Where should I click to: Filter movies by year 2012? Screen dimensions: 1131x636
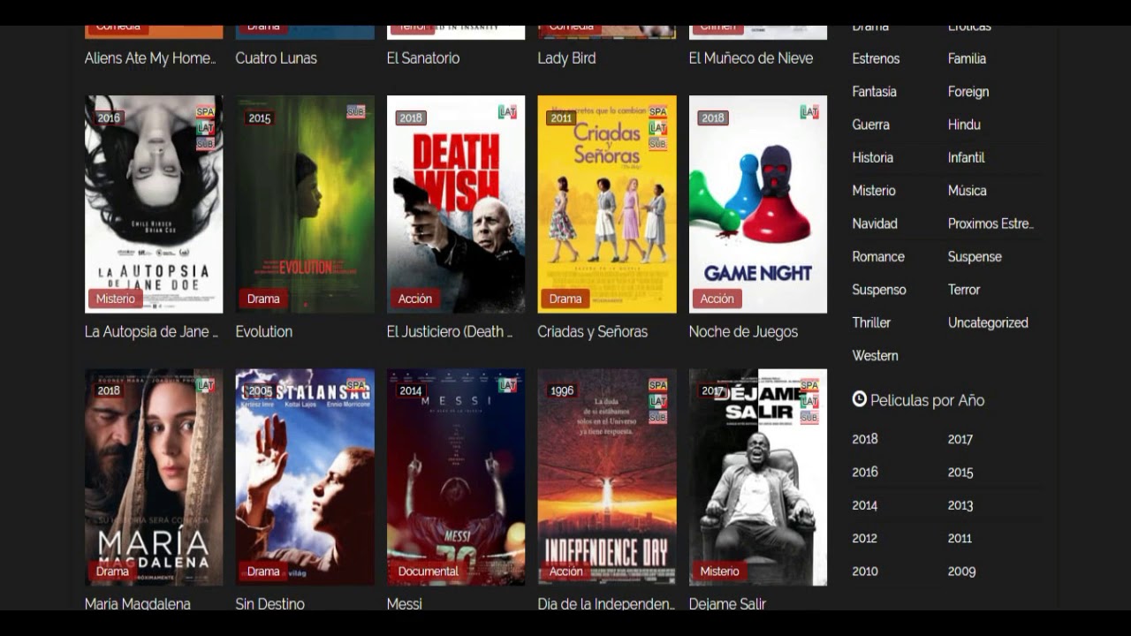click(x=865, y=538)
